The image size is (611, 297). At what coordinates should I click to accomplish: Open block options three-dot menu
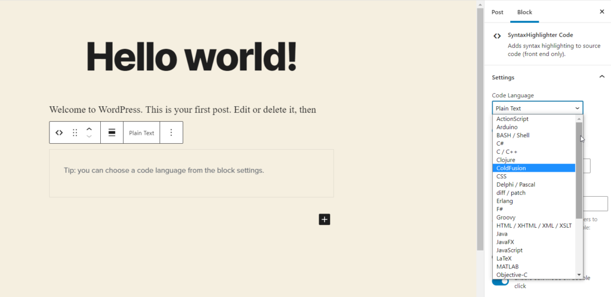[x=171, y=133]
